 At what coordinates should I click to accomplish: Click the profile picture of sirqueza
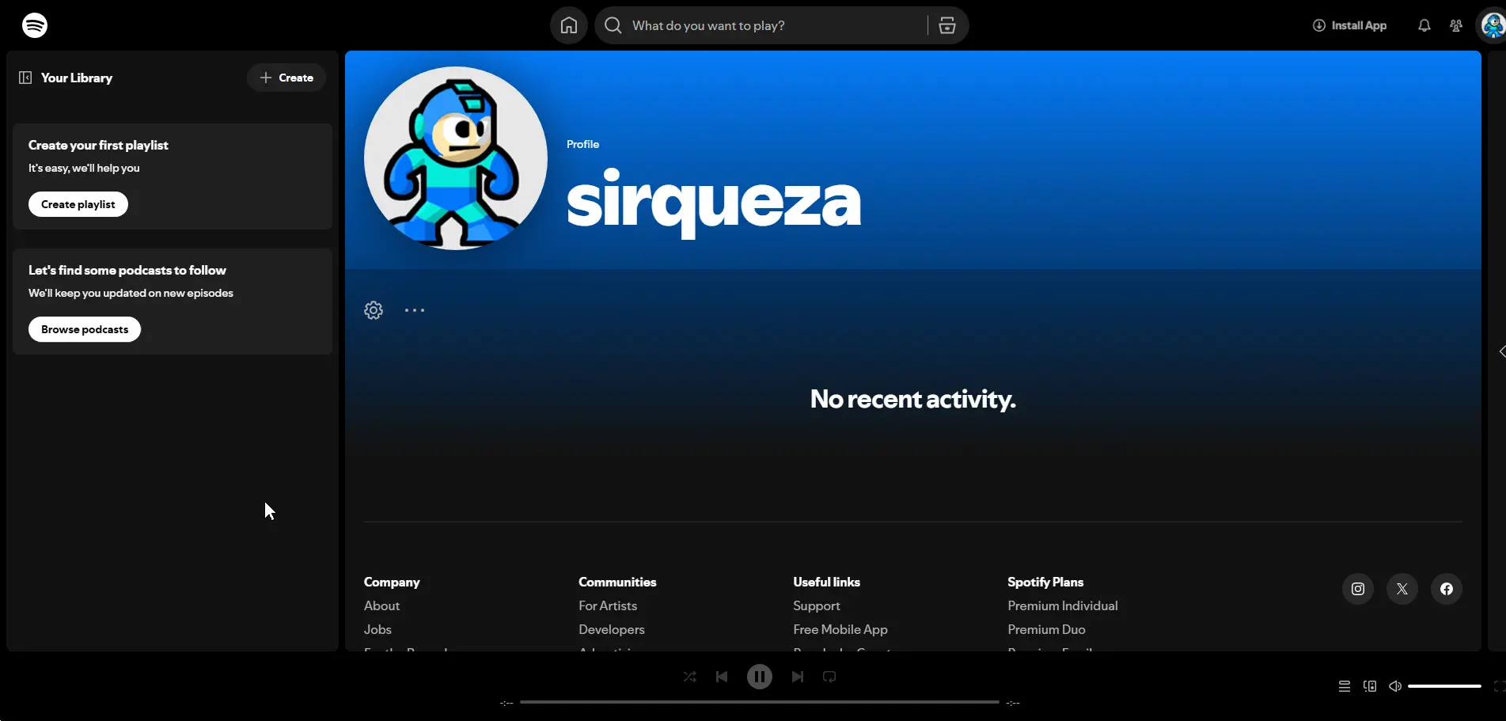point(456,158)
